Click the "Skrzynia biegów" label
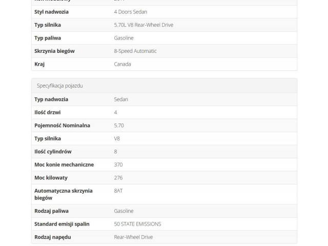The height and width of the screenshot is (246, 328). (54, 51)
